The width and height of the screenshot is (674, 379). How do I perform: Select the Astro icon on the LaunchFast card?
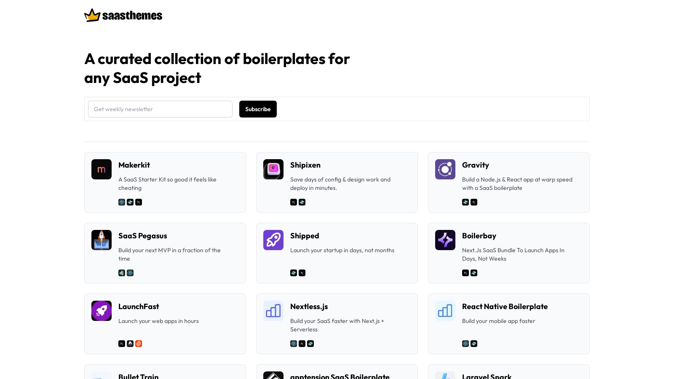point(130,344)
